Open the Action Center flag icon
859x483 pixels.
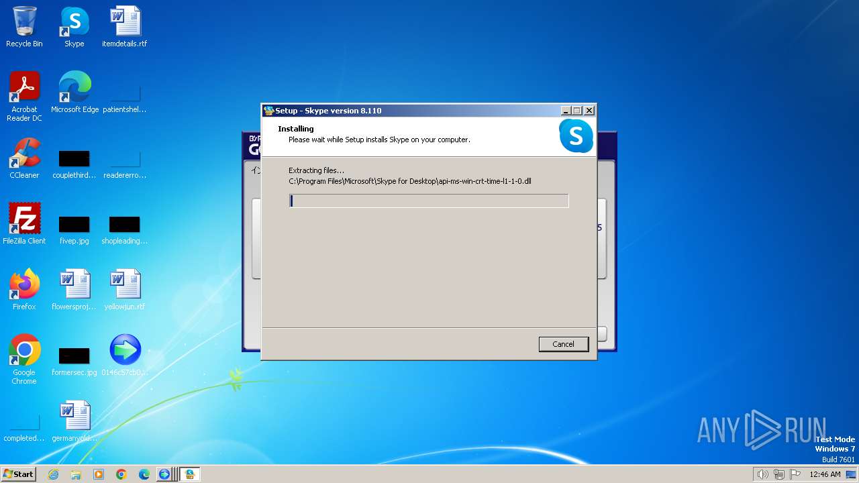pyautogui.click(x=795, y=474)
